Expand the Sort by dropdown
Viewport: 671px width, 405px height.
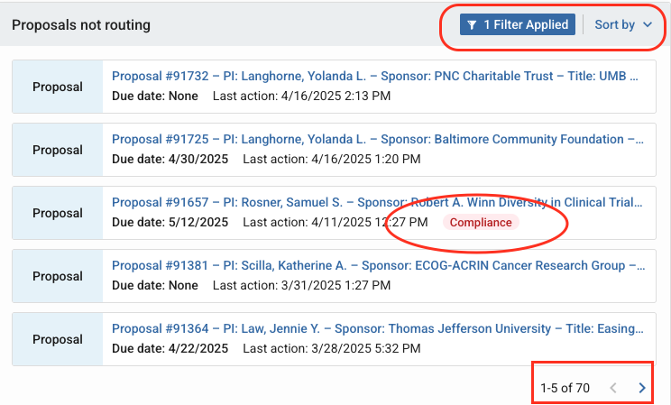615,25
